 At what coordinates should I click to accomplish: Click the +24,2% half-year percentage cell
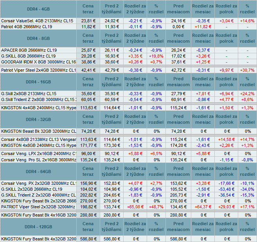[x=247, y=94]
